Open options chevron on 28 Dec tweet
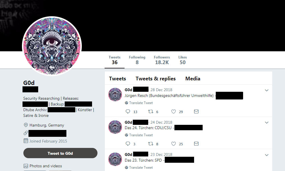285x171 pixels. pos(267,90)
